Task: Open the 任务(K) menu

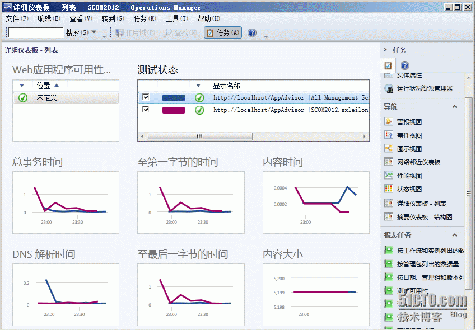Action: [x=145, y=19]
